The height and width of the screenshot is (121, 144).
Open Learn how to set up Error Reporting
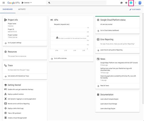click(111, 50)
